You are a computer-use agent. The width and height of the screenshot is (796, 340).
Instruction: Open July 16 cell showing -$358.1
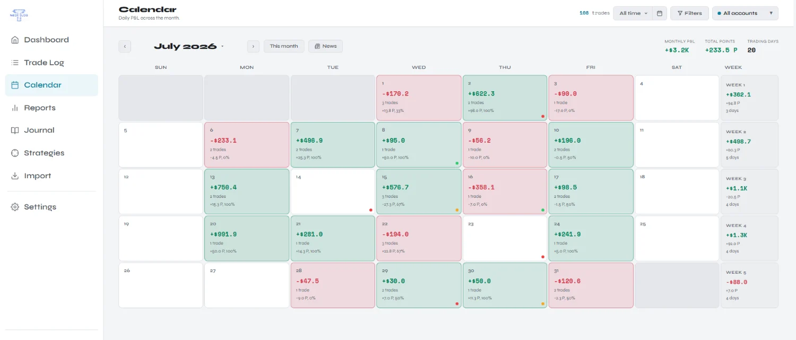point(505,191)
